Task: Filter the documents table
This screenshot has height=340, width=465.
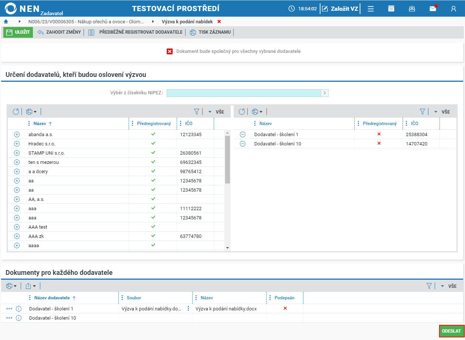Action: 429,286
